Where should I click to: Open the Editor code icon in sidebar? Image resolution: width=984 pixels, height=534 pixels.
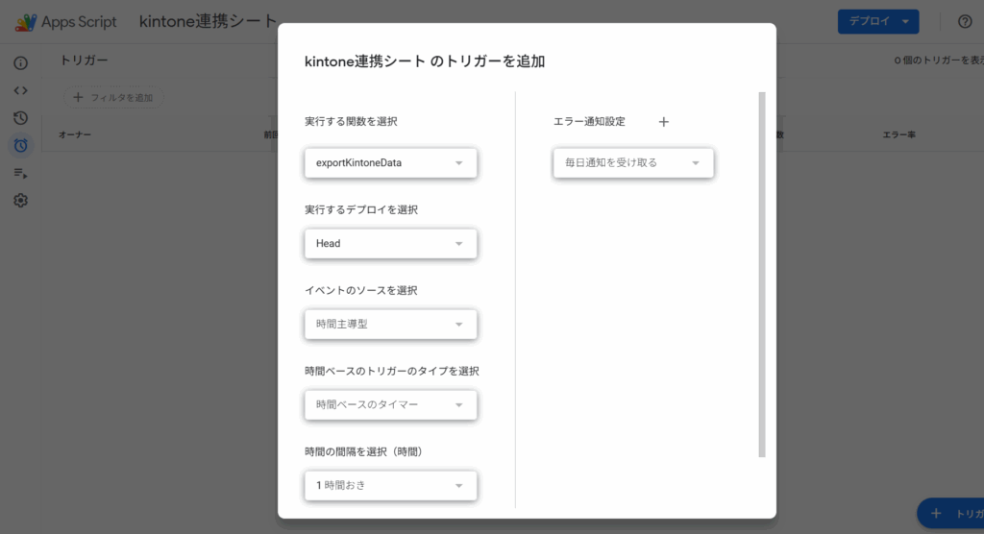(21, 90)
